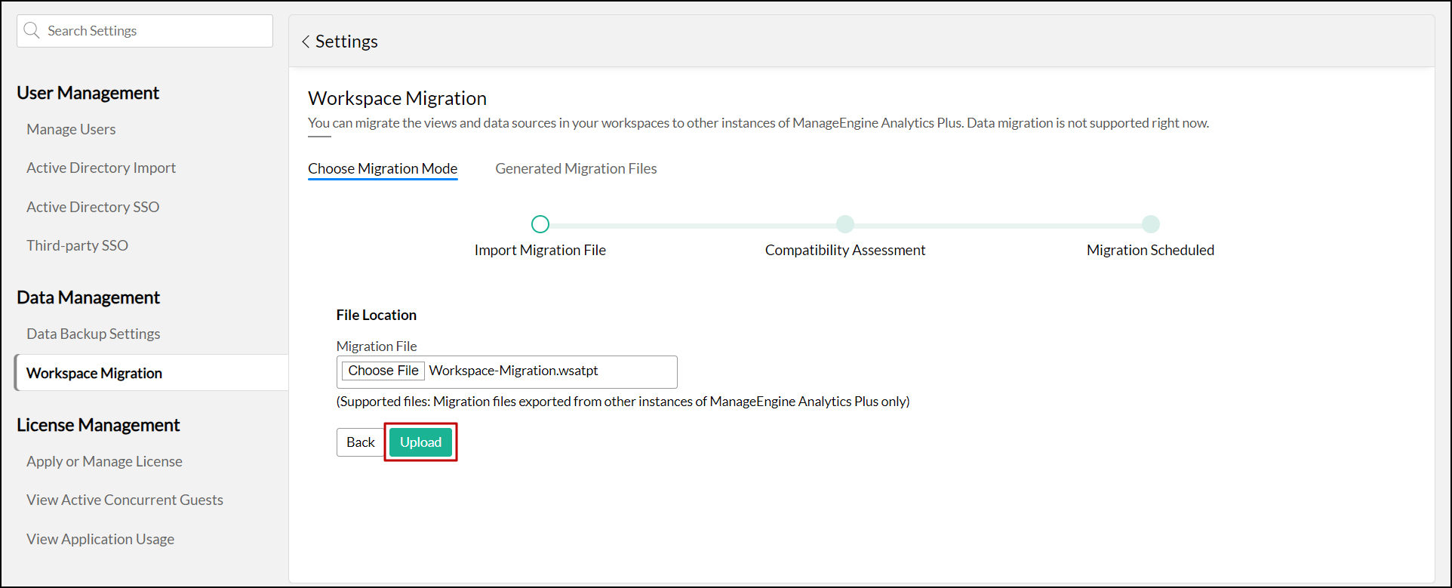Click the back chevron beside Settings

point(306,42)
